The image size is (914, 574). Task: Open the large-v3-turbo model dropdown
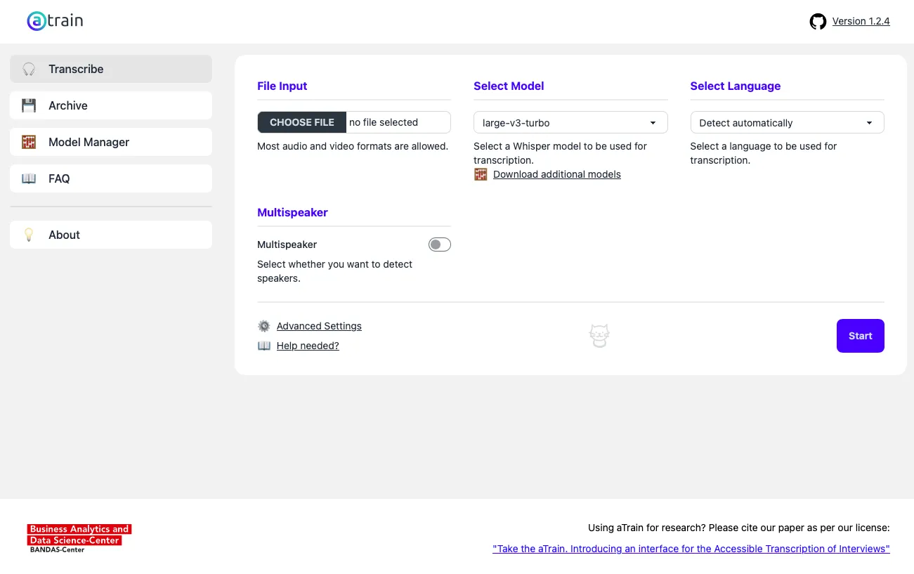coord(570,123)
